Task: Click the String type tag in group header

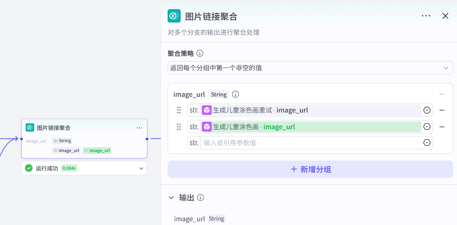Action: point(219,94)
